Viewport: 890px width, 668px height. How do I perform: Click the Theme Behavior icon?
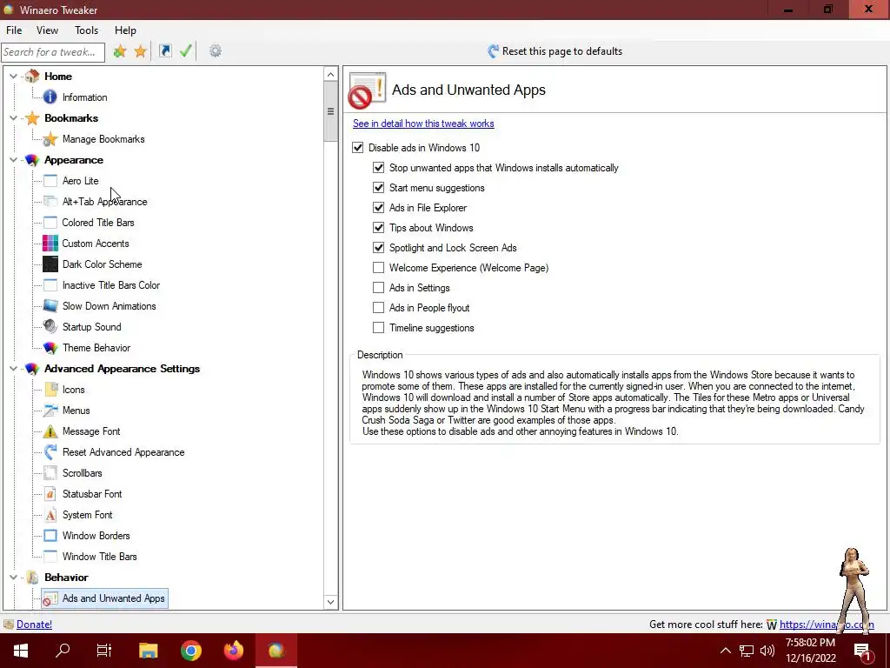point(50,348)
